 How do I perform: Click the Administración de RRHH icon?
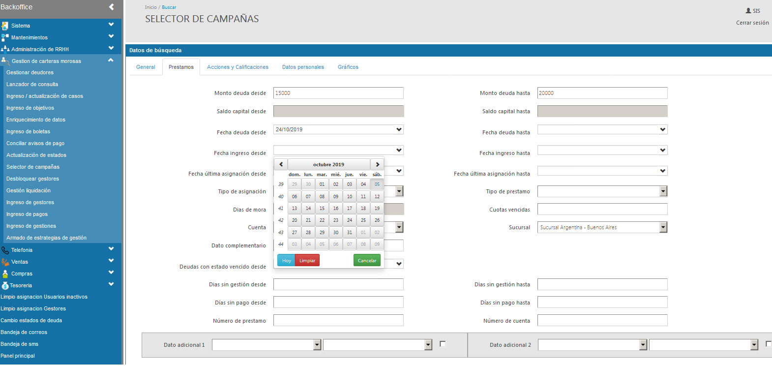[5, 49]
